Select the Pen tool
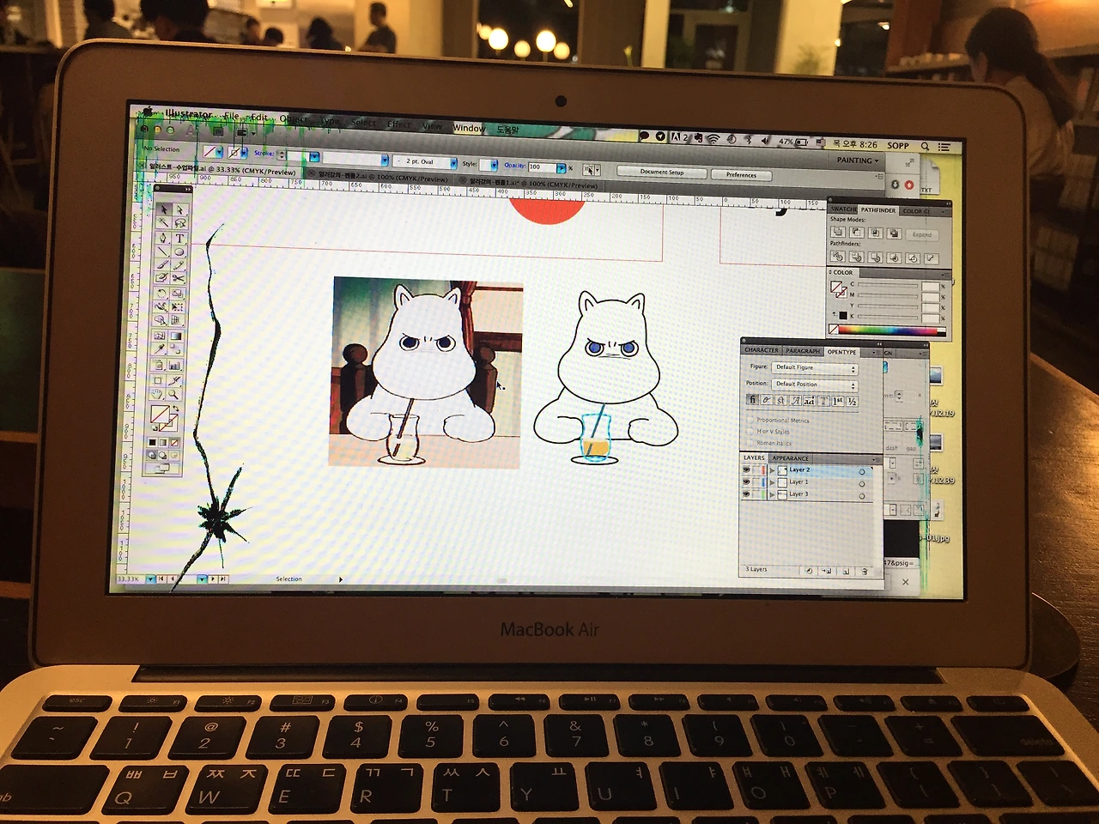The image size is (1099, 824). [x=163, y=238]
